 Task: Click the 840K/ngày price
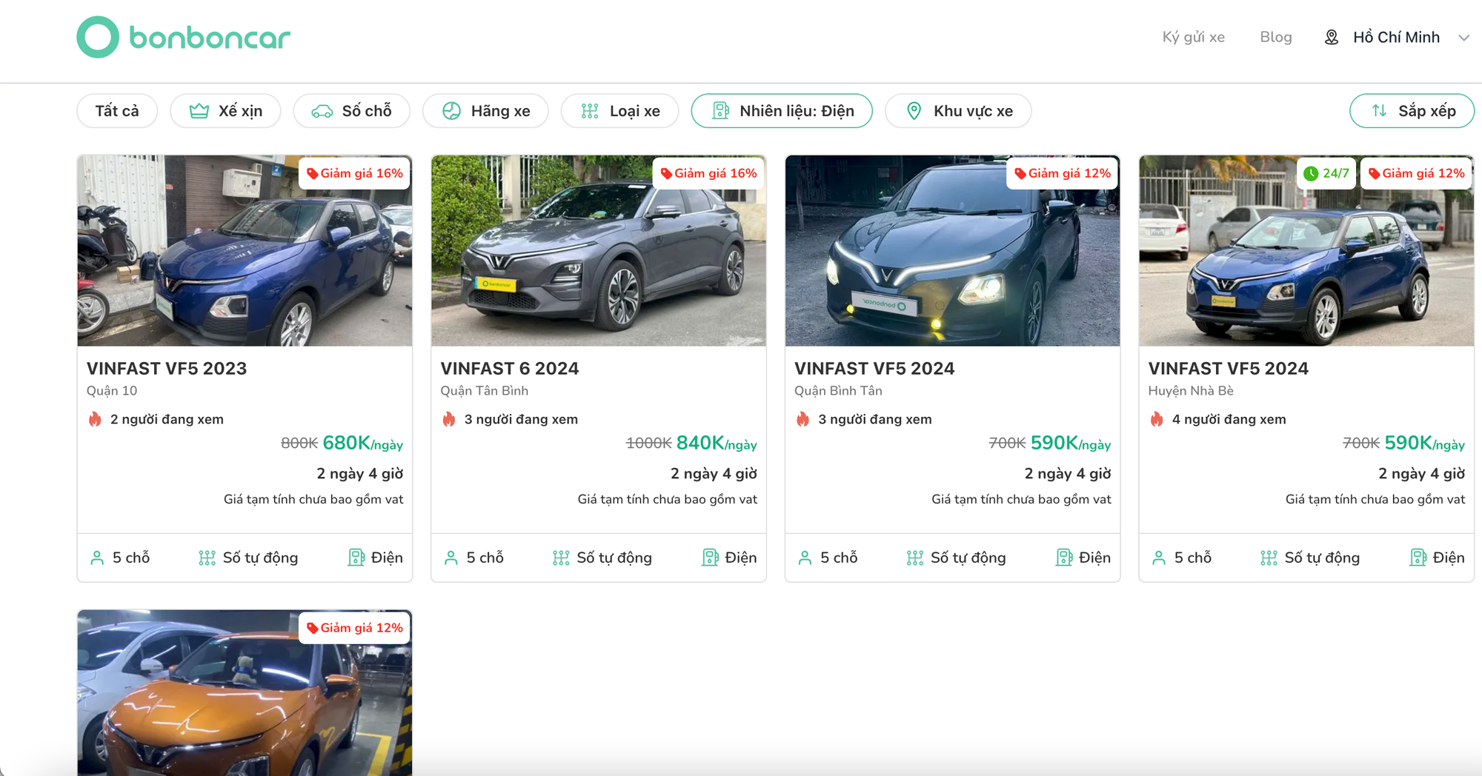coord(717,444)
